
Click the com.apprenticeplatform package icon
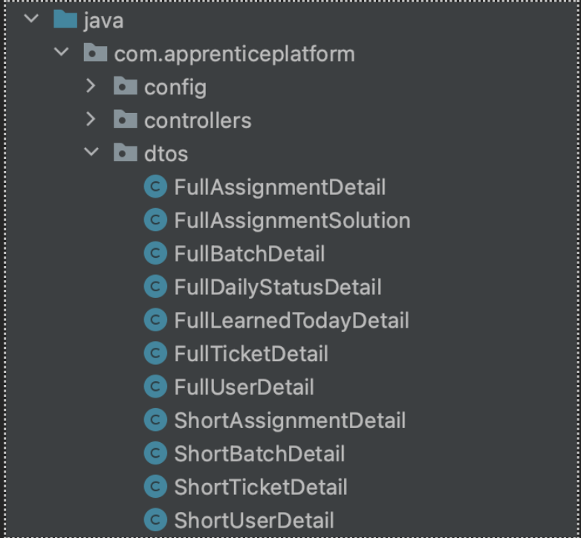[x=95, y=54]
